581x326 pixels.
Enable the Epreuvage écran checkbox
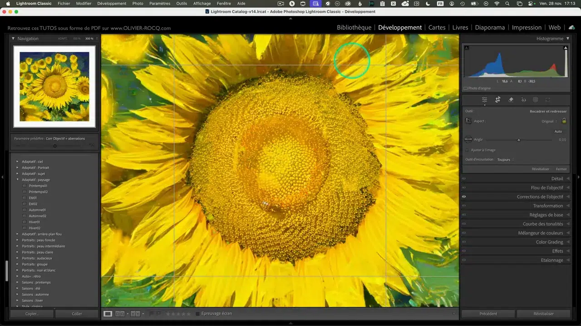click(197, 314)
